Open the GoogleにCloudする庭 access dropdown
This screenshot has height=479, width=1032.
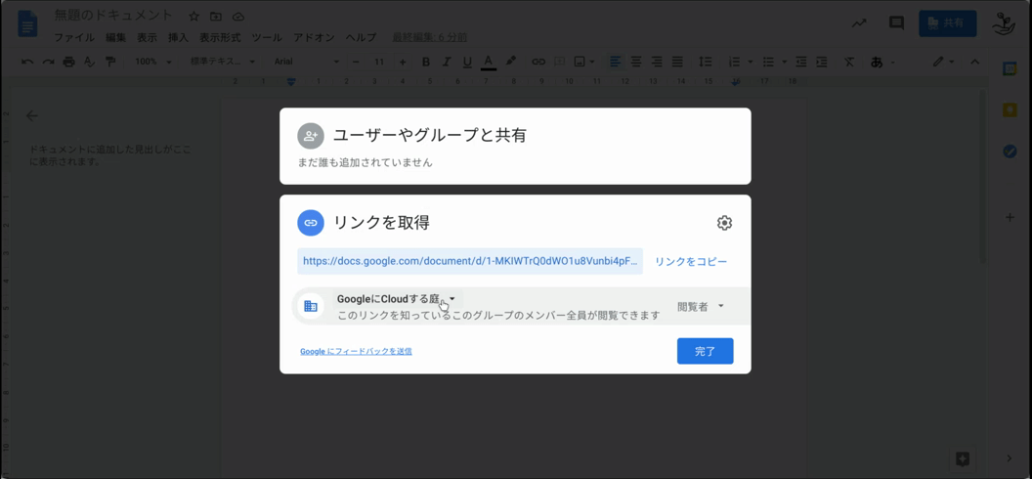click(x=396, y=299)
